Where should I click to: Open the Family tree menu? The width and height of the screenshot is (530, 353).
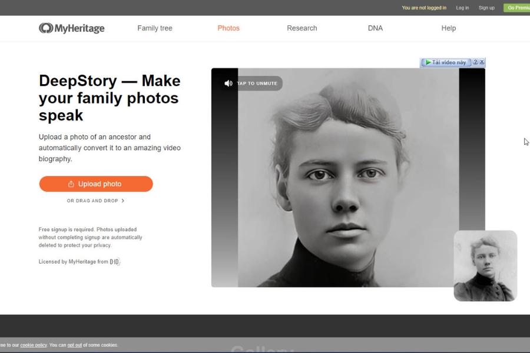[155, 28]
